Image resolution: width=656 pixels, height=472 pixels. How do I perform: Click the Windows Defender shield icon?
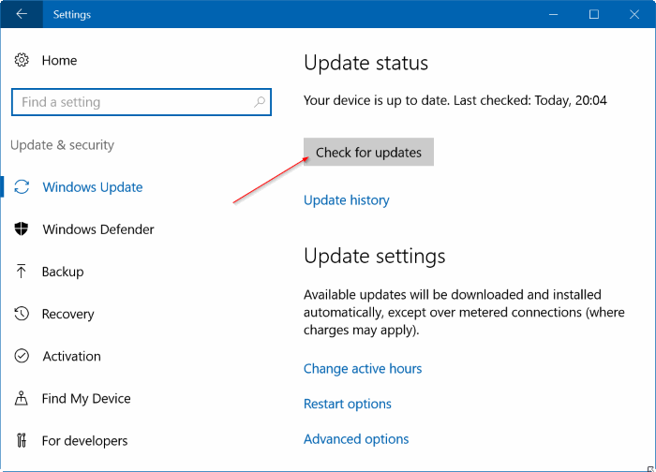pyautogui.click(x=22, y=229)
